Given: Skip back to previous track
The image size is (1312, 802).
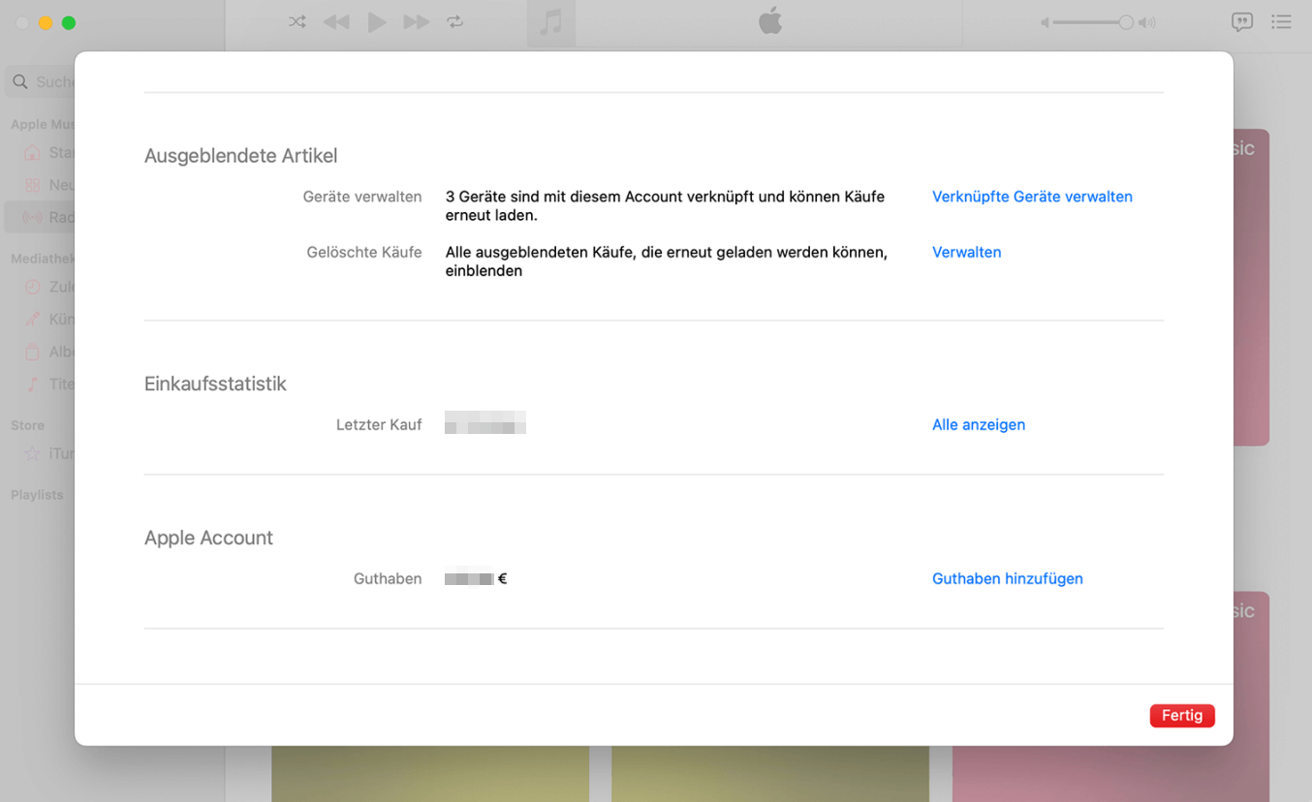Looking at the screenshot, I should [336, 22].
